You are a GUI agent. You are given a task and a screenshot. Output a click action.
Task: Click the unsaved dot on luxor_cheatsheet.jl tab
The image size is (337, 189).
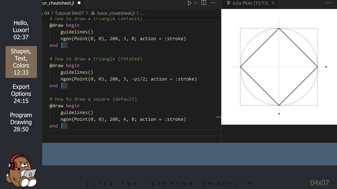79,3
